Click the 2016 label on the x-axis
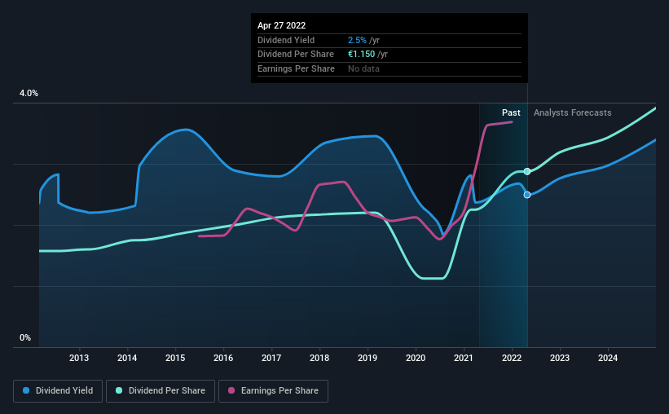The height and width of the screenshot is (414, 669). point(223,358)
